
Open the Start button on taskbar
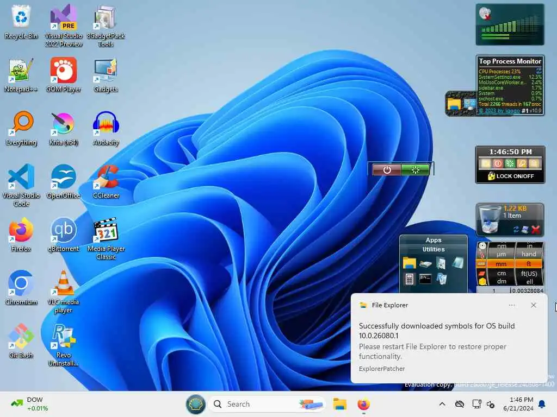(x=196, y=404)
